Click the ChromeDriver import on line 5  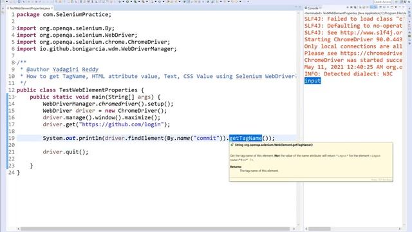(x=93, y=42)
